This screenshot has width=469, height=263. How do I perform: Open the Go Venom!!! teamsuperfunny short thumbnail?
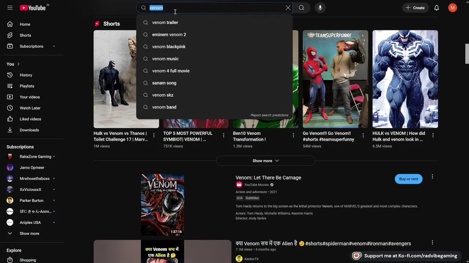coord(335,79)
